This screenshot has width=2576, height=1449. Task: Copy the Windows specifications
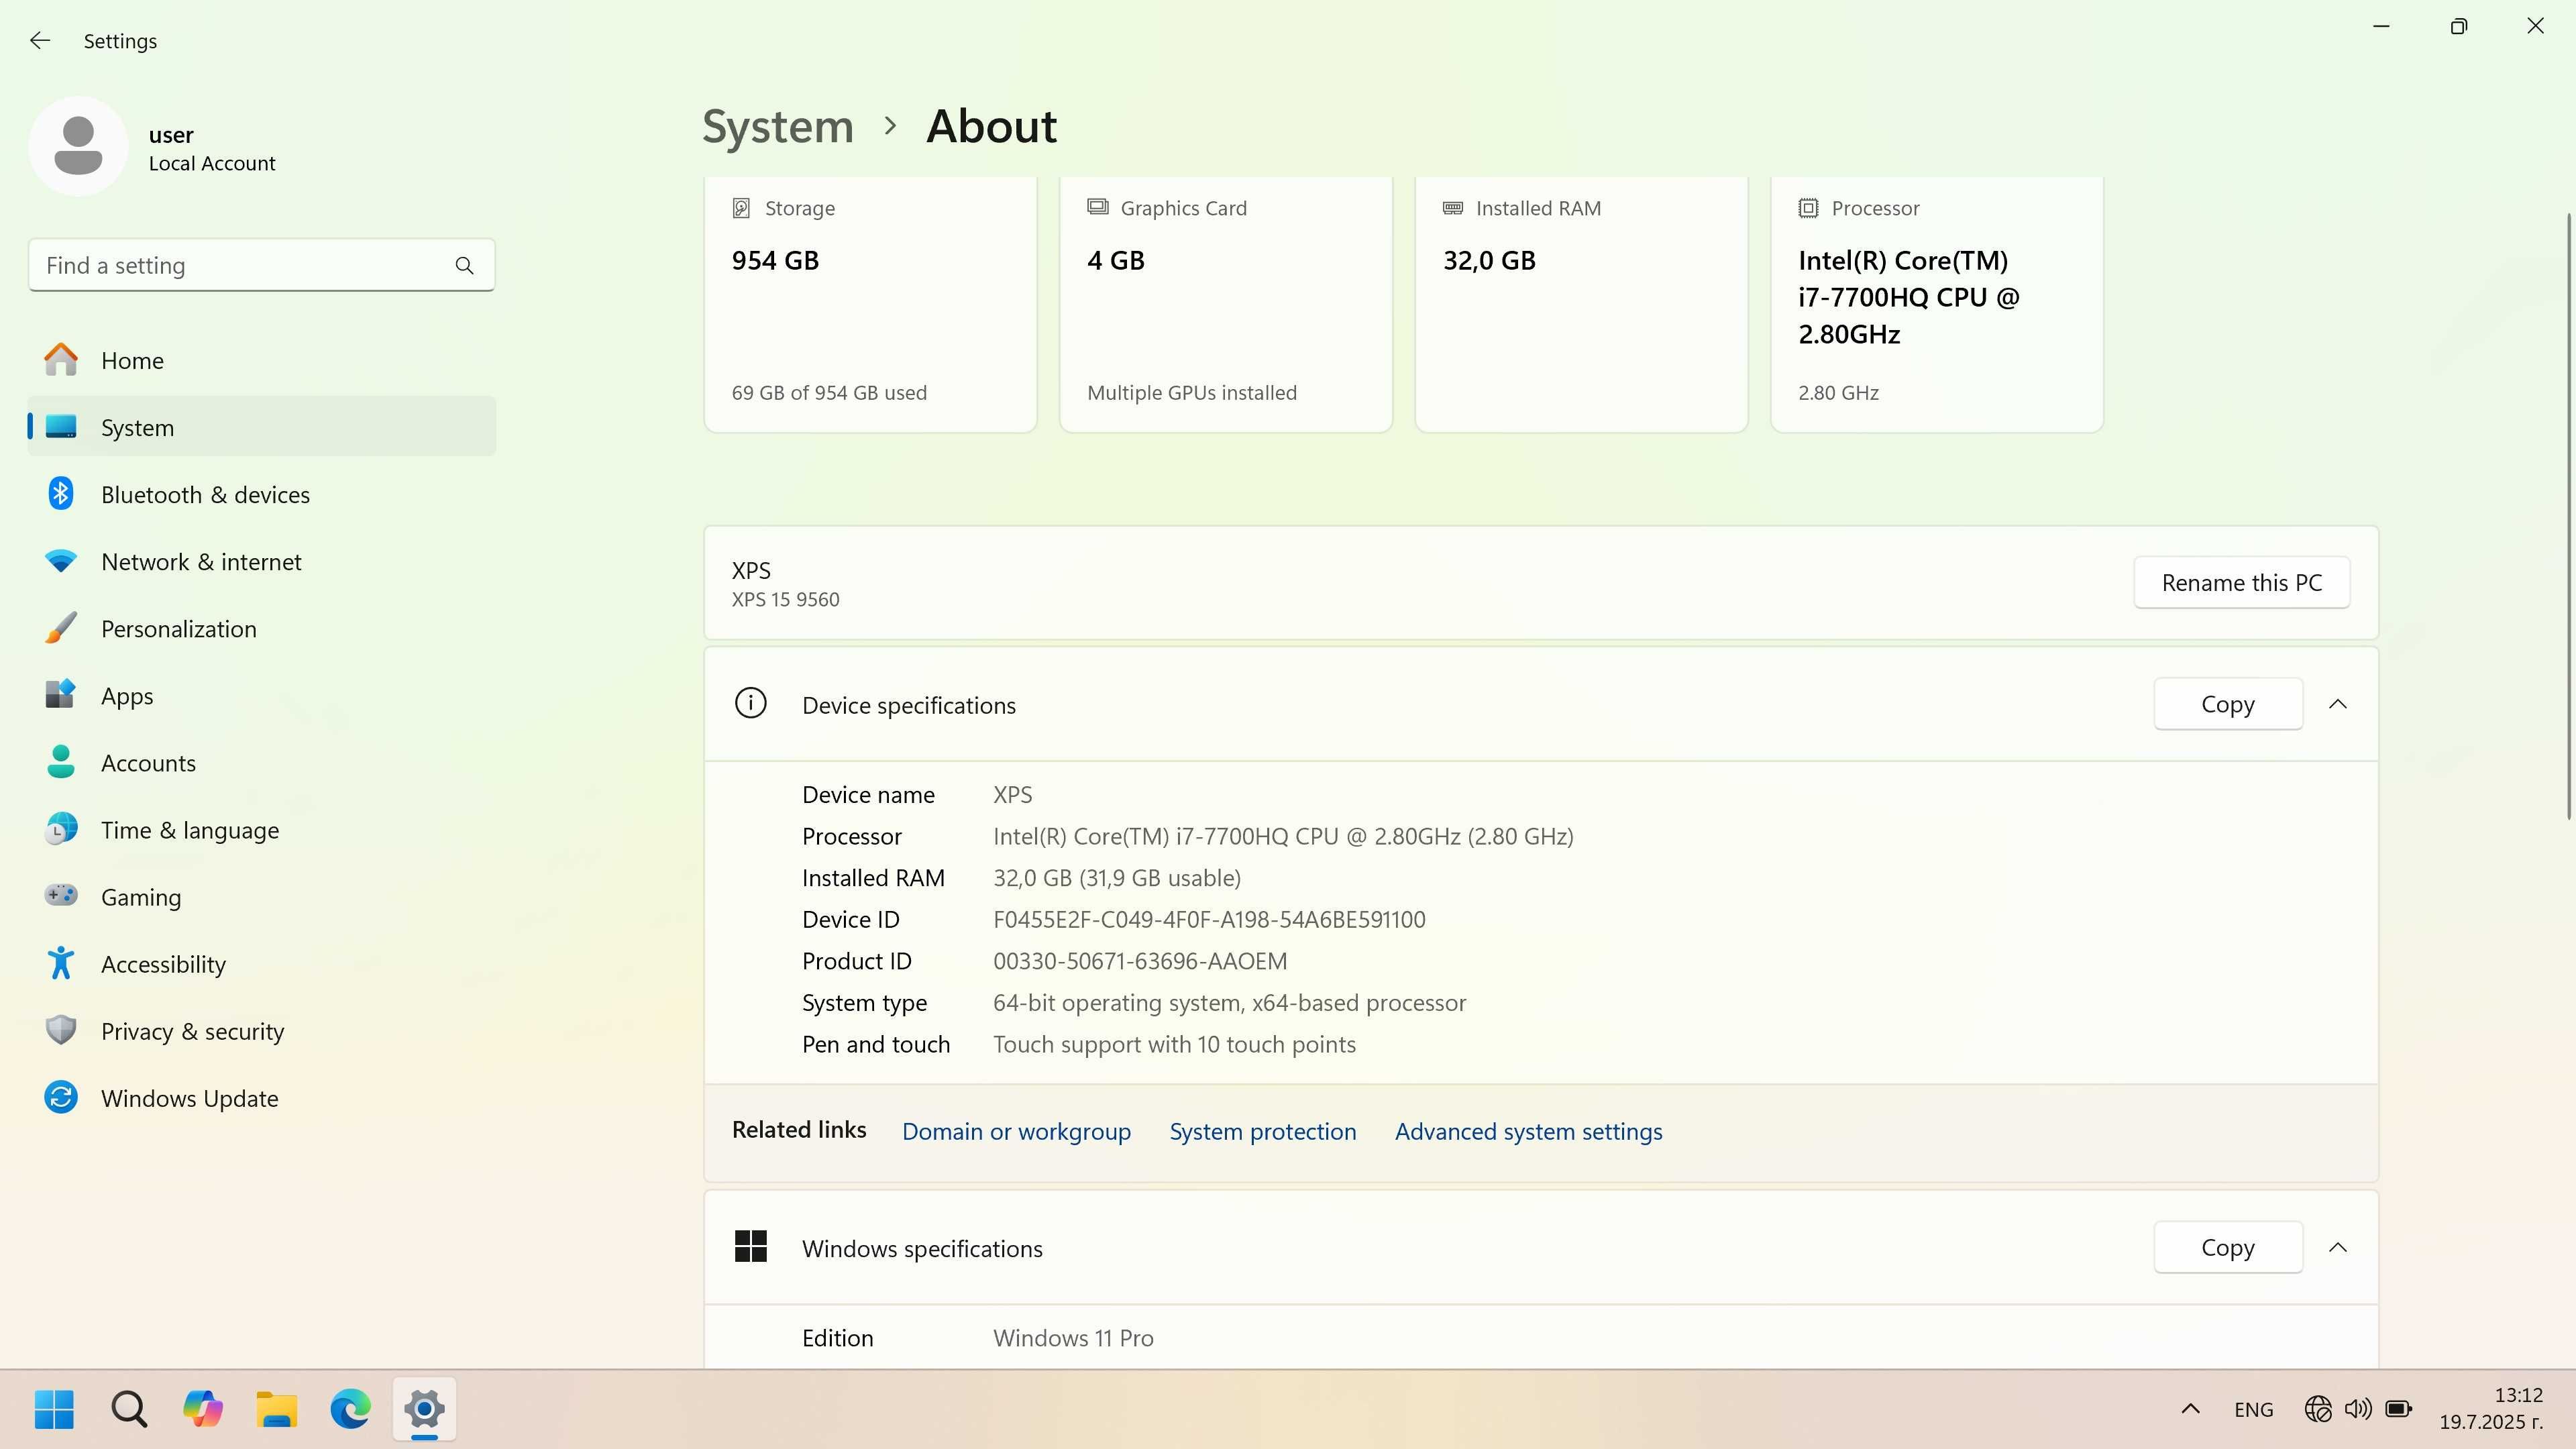(2227, 1247)
